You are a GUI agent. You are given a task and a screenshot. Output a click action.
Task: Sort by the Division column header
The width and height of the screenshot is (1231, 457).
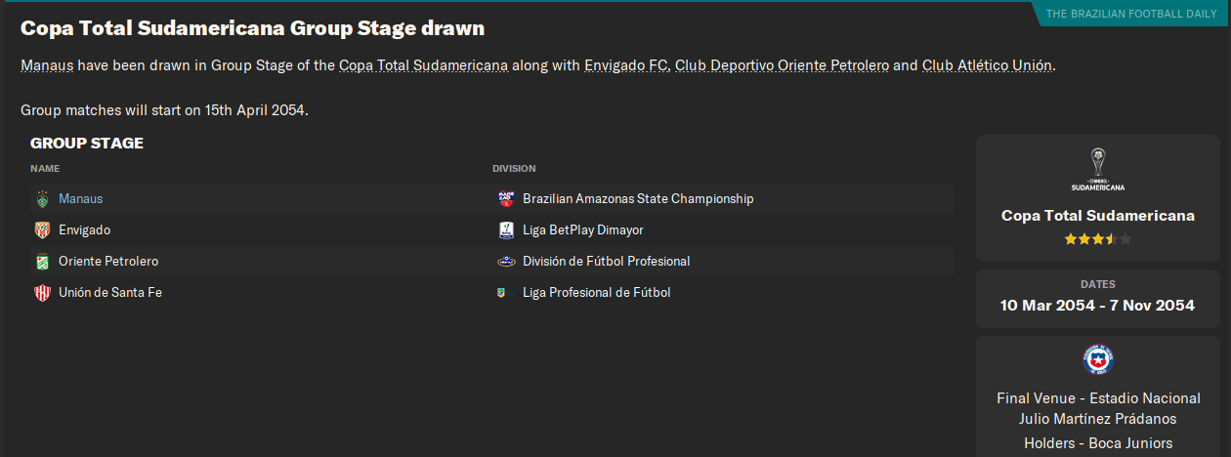click(514, 168)
